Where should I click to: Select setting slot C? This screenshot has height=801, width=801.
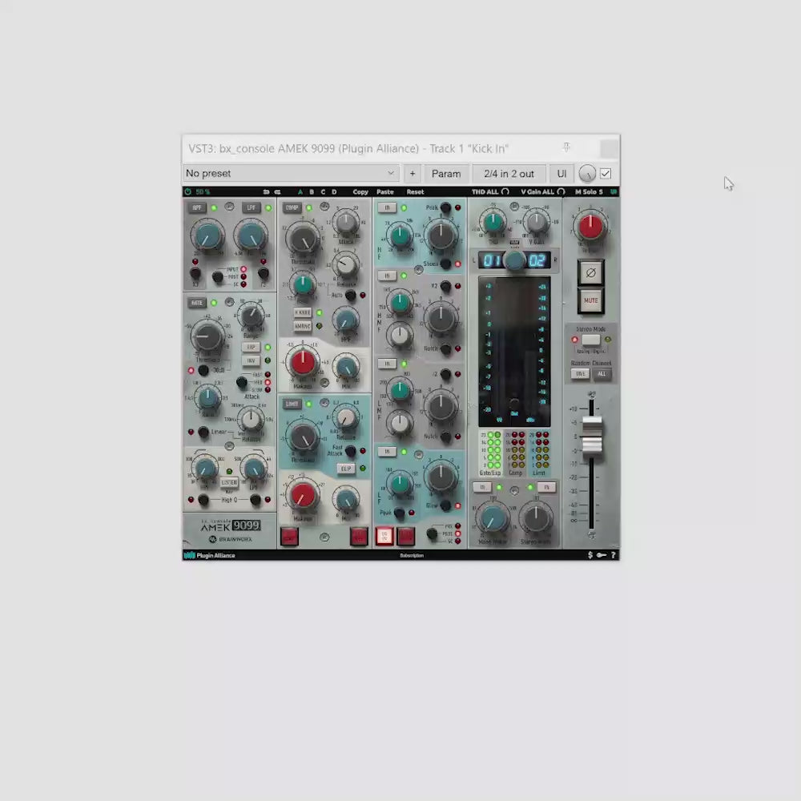[x=323, y=191]
